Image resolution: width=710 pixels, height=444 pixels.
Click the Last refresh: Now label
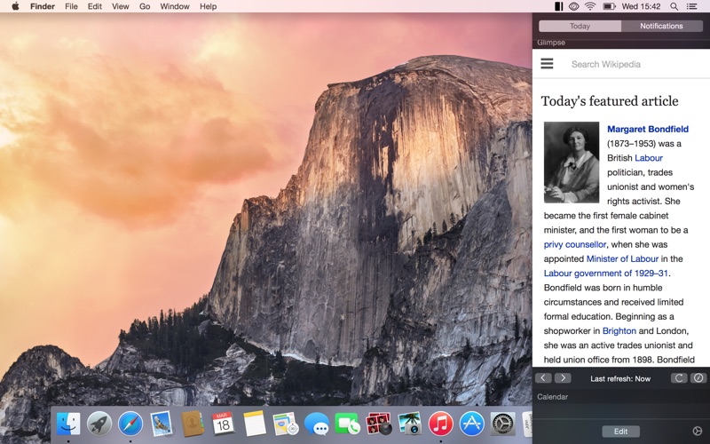click(x=620, y=379)
